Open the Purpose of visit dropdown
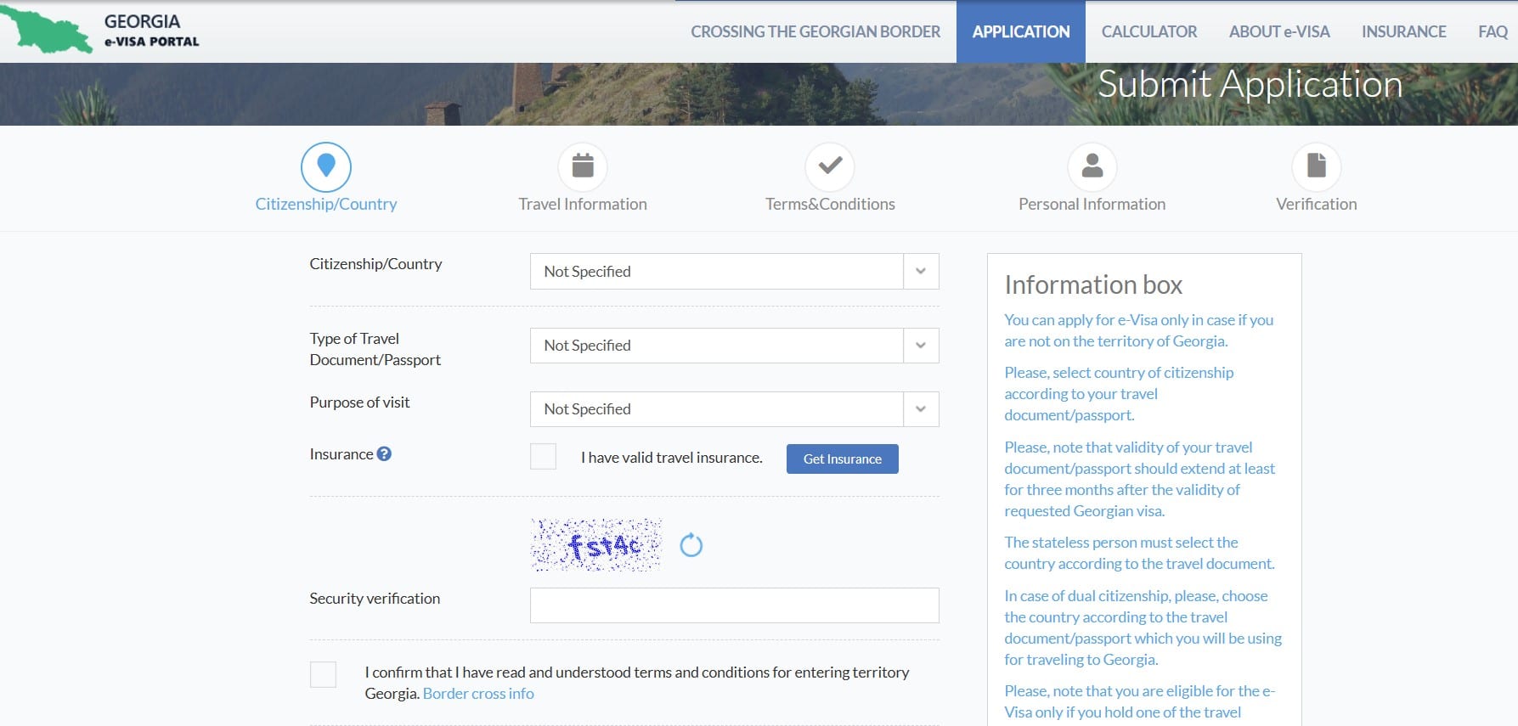Image resolution: width=1518 pixels, height=726 pixels. click(734, 409)
